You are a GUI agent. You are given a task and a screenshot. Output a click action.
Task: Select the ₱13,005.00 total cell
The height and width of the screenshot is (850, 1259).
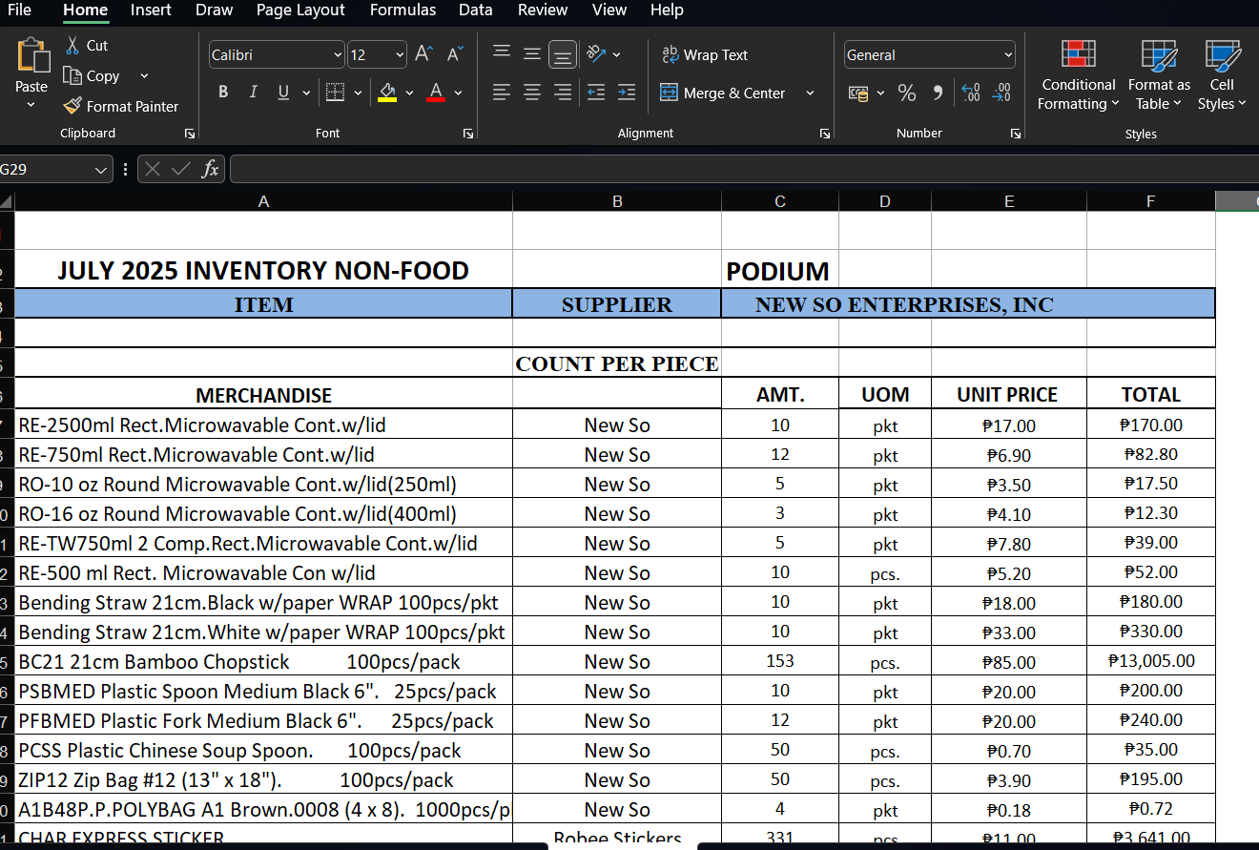click(1151, 661)
